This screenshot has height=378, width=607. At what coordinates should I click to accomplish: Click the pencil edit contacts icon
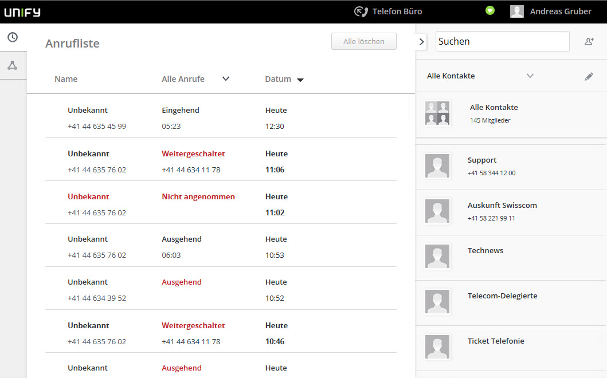click(589, 76)
